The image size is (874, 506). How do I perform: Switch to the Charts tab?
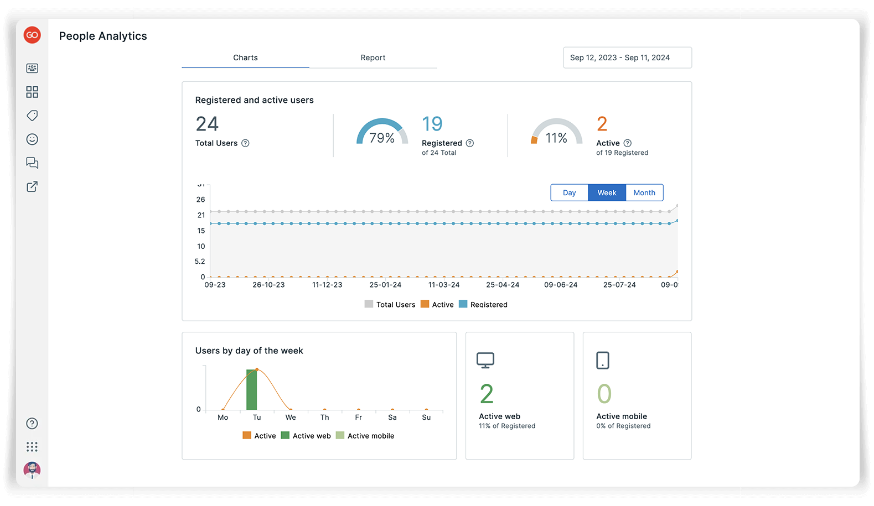tap(245, 58)
